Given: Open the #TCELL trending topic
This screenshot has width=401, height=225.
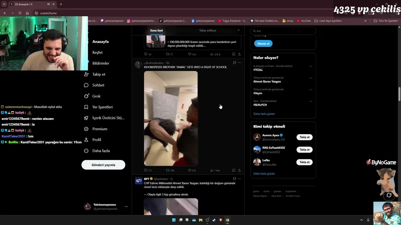Looking at the screenshot, I should coord(258,70).
